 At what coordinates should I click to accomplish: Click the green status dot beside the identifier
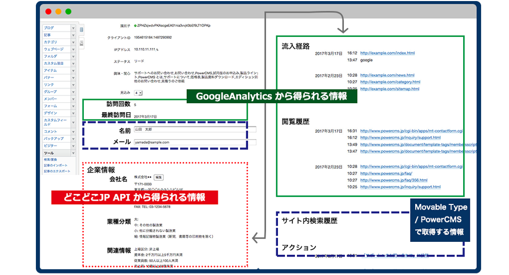[x=136, y=26]
